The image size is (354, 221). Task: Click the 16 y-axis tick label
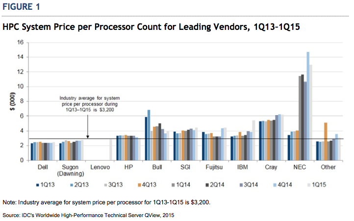coord(20,43)
